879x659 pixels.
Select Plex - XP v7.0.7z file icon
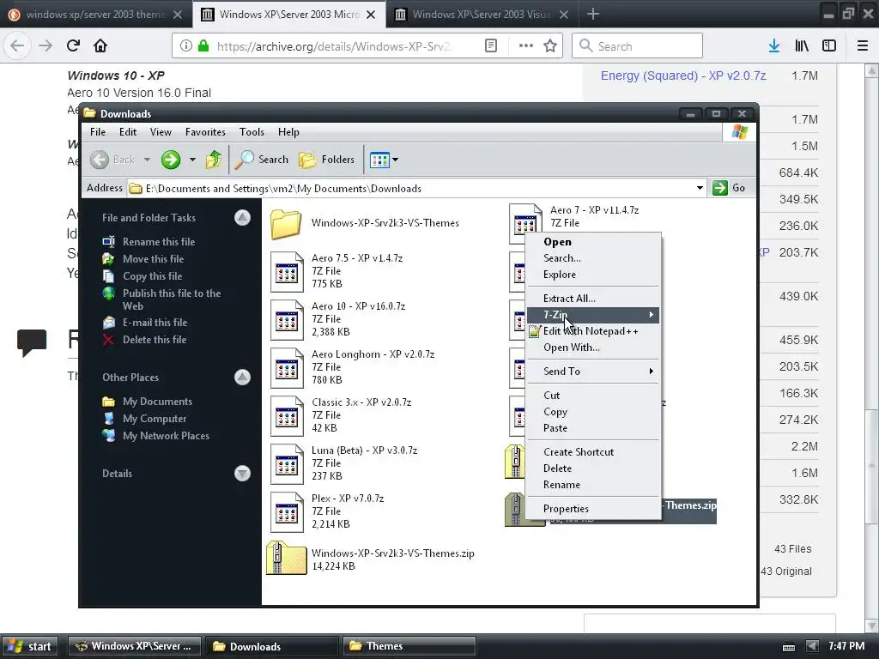pyautogui.click(x=287, y=512)
